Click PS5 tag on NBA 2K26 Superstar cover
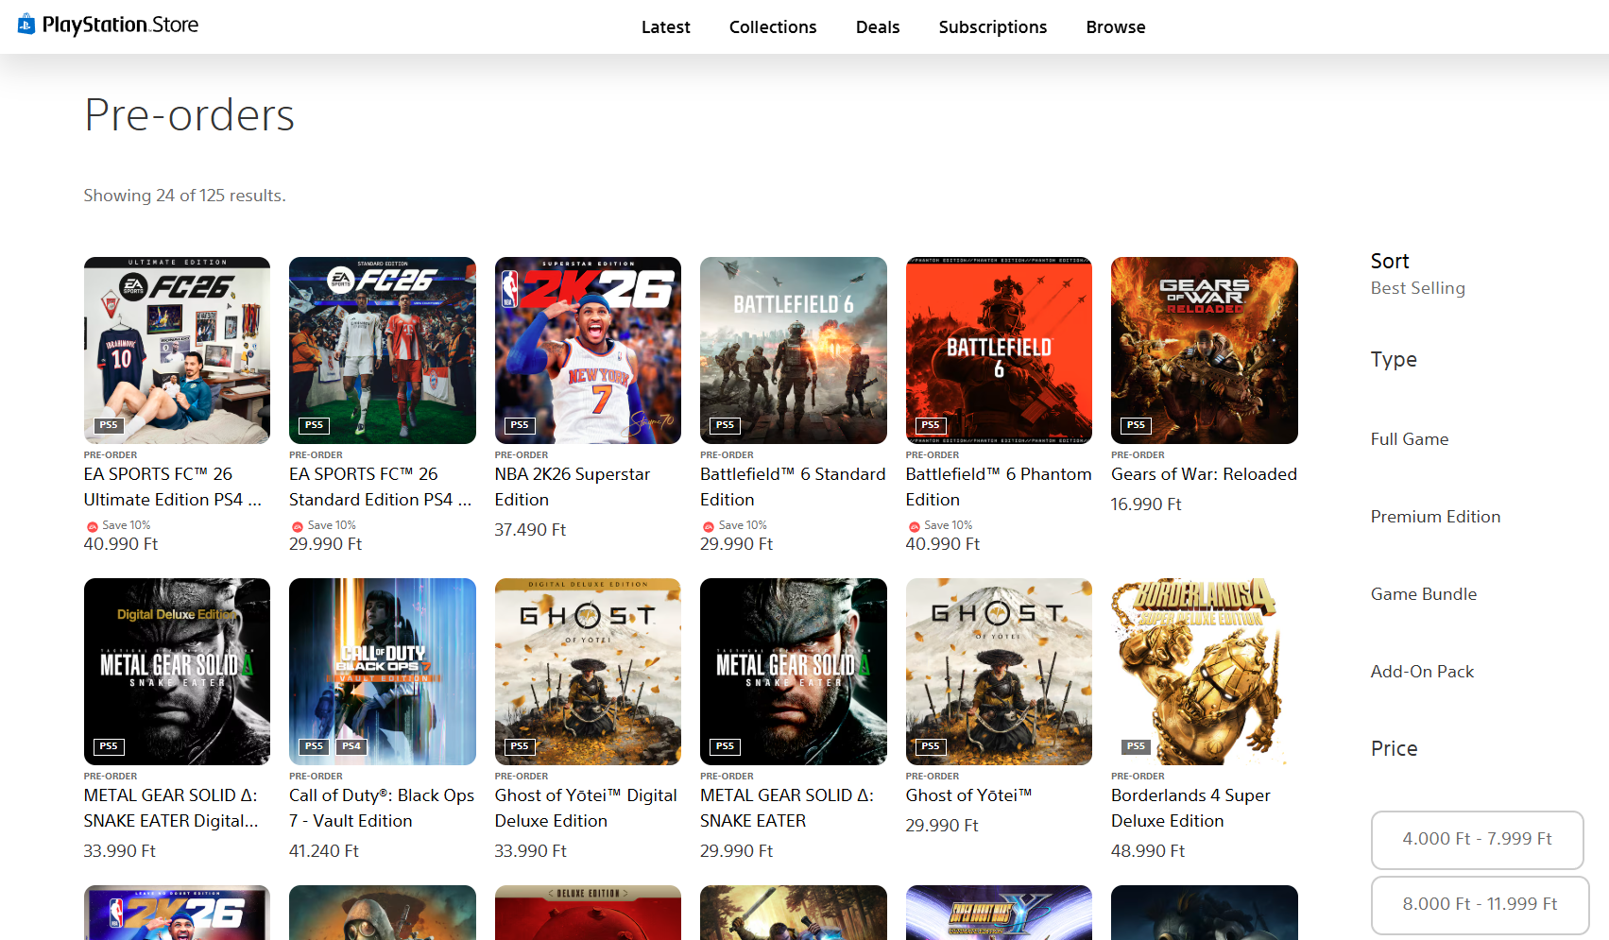The image size is (1609, 940). (520, 425)
